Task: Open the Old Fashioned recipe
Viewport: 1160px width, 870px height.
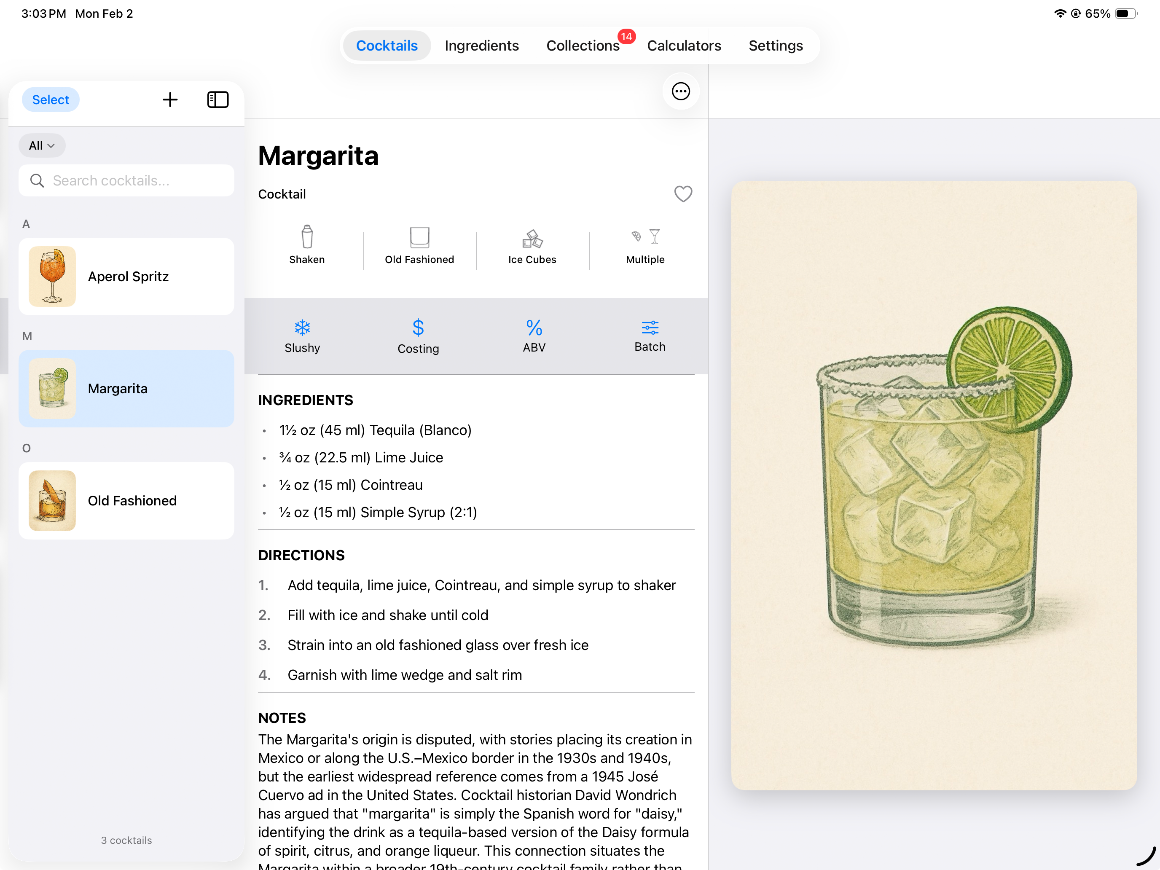Action: click(126, 501)
